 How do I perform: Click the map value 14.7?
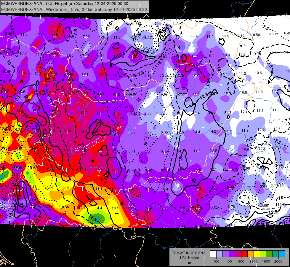[x=116, y=170]
